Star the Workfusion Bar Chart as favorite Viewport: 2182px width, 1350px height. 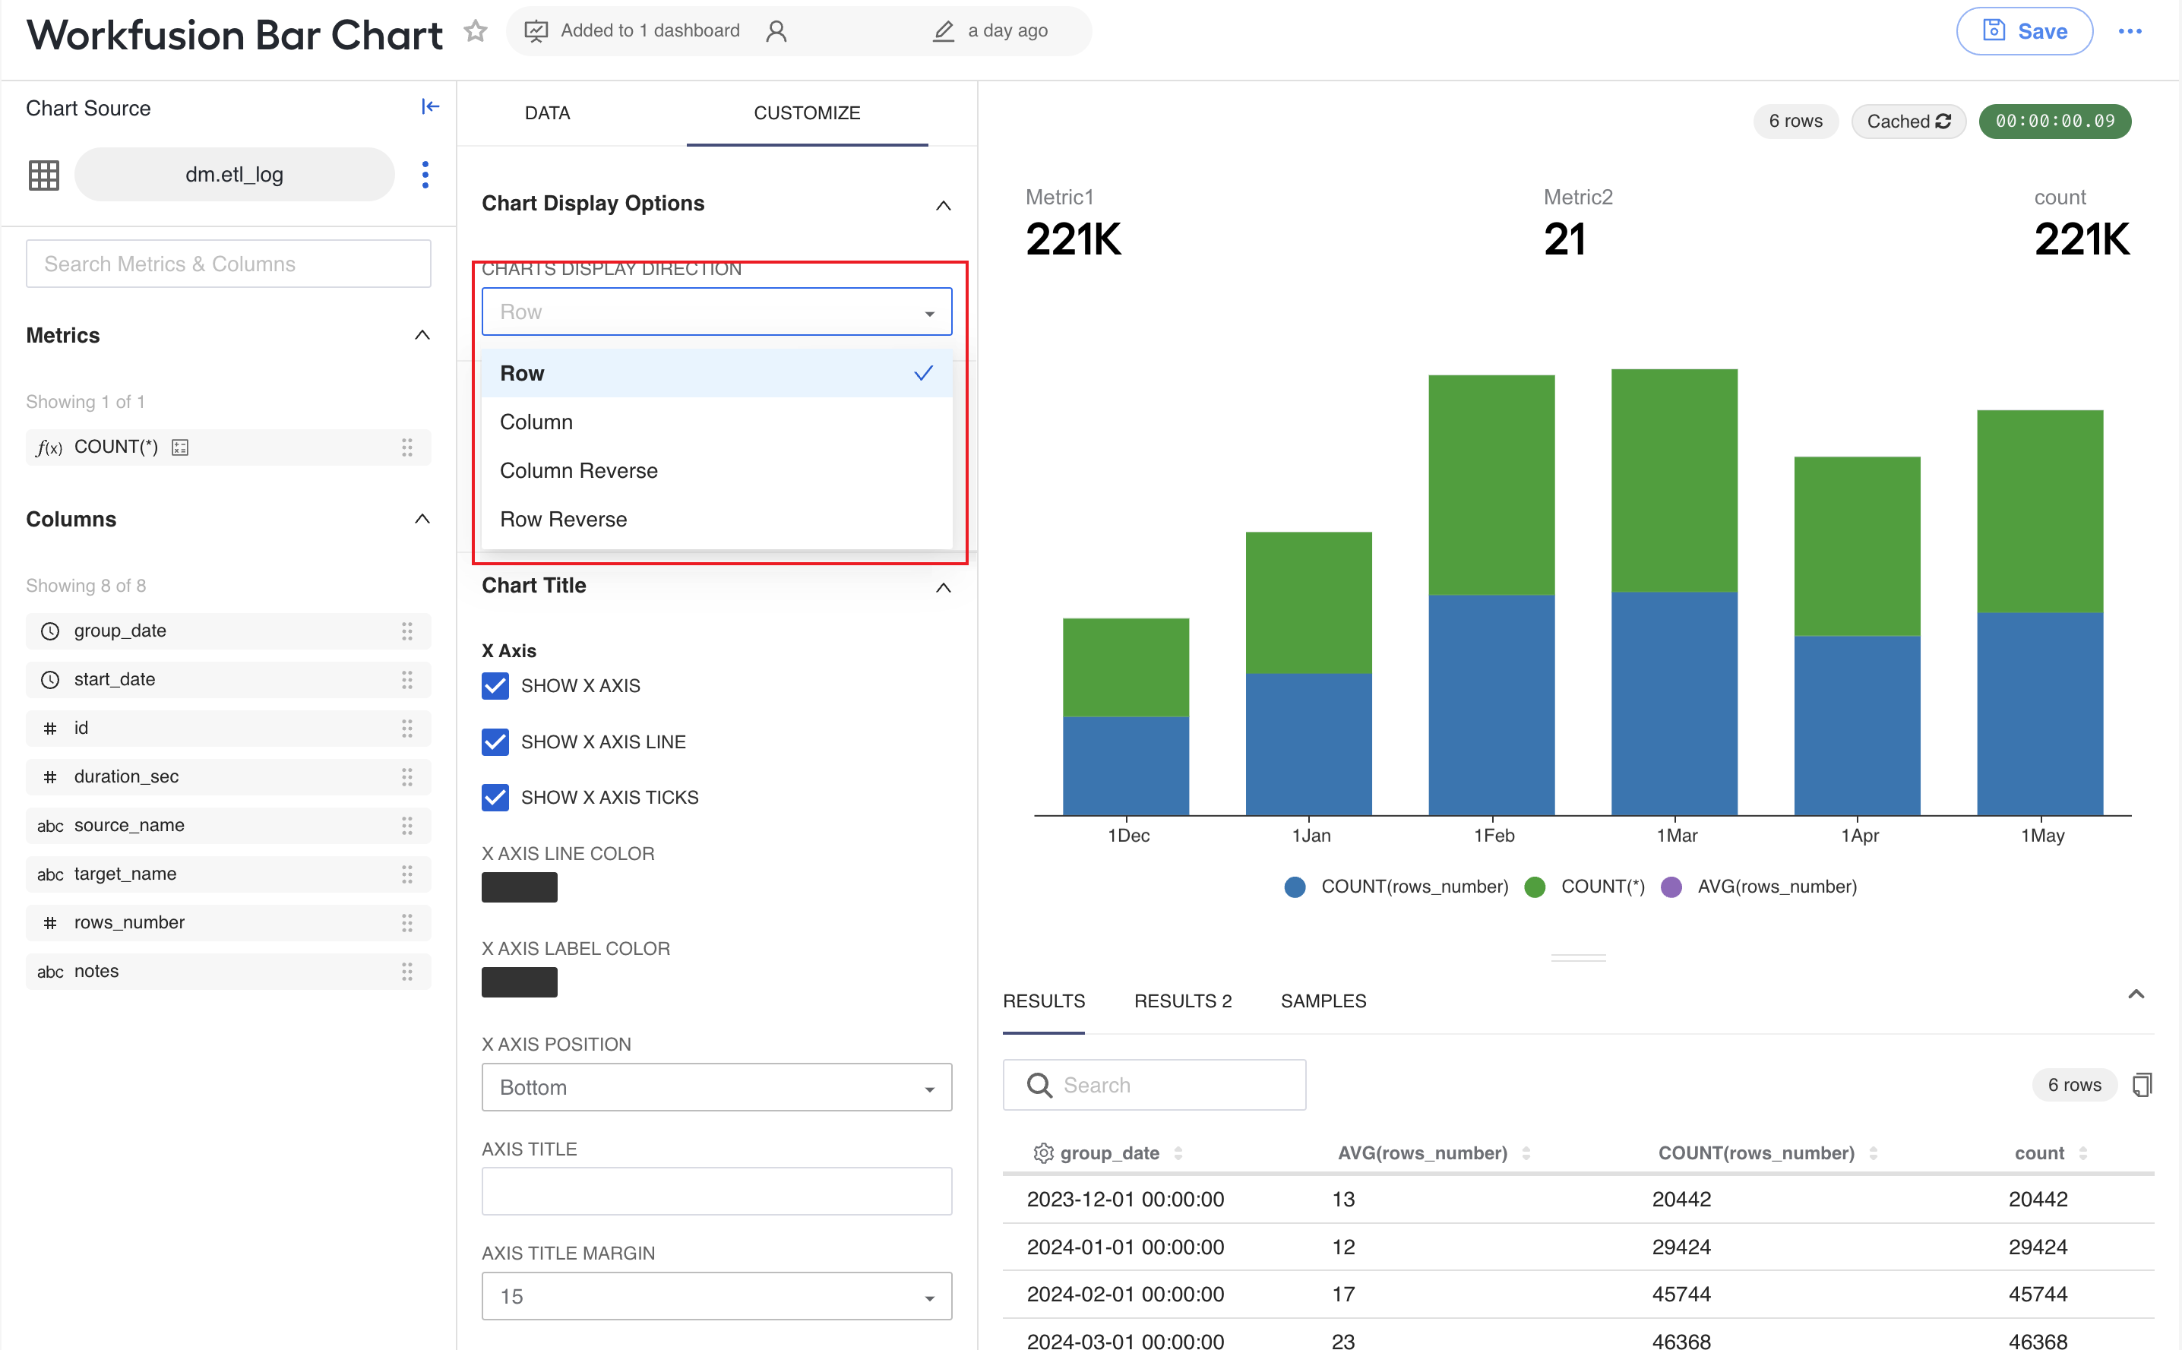[x=476, y=31]
